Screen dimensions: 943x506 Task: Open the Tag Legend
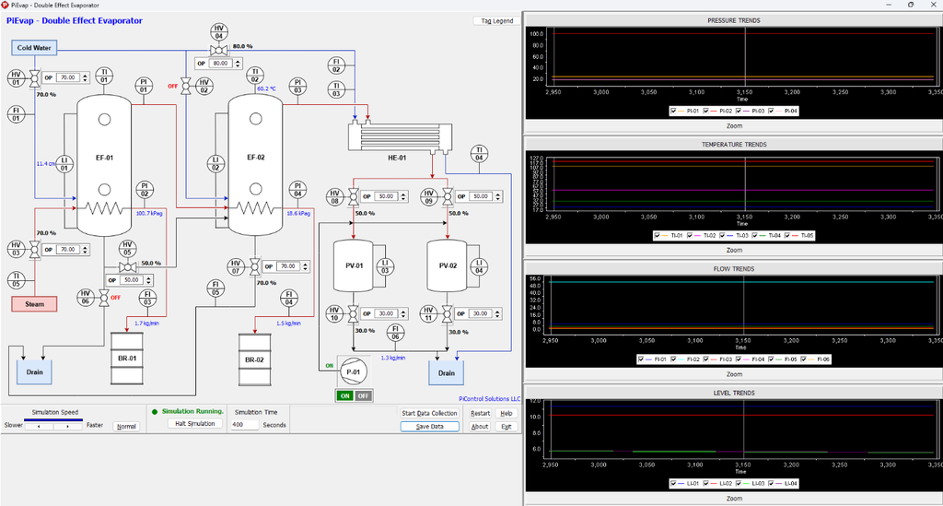click(496, 20)
